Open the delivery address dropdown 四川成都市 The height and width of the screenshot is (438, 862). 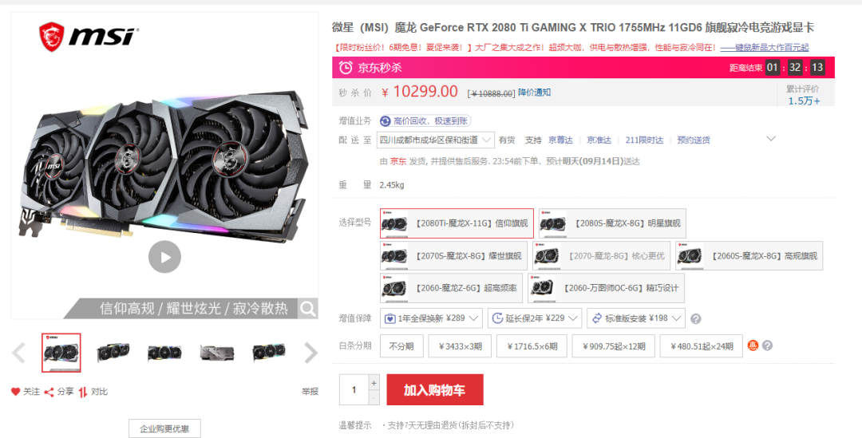[436, 140]
